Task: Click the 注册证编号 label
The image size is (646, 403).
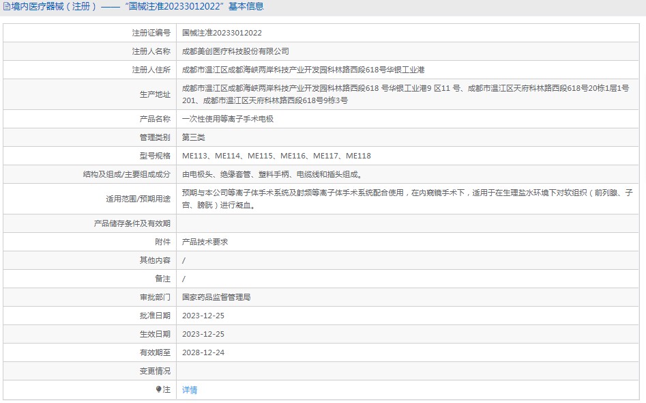Action: pyautogui.click(x=151, y=33)
